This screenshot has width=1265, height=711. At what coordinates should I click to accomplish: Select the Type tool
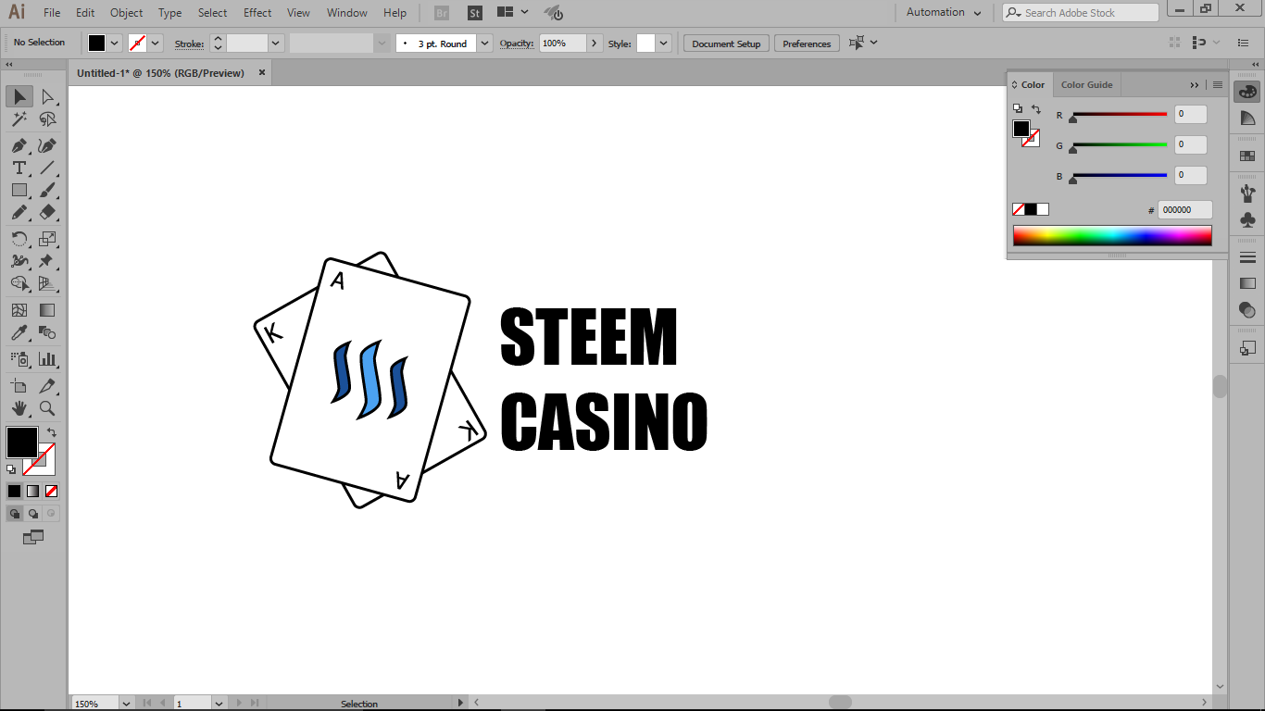click(x=19, y=168)
